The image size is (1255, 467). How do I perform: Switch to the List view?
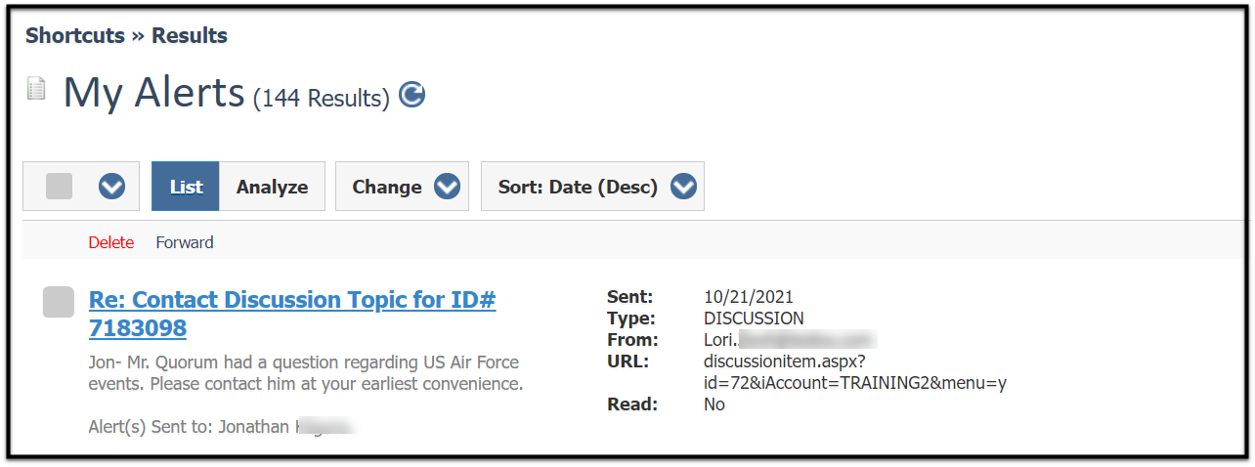(186, 187)
